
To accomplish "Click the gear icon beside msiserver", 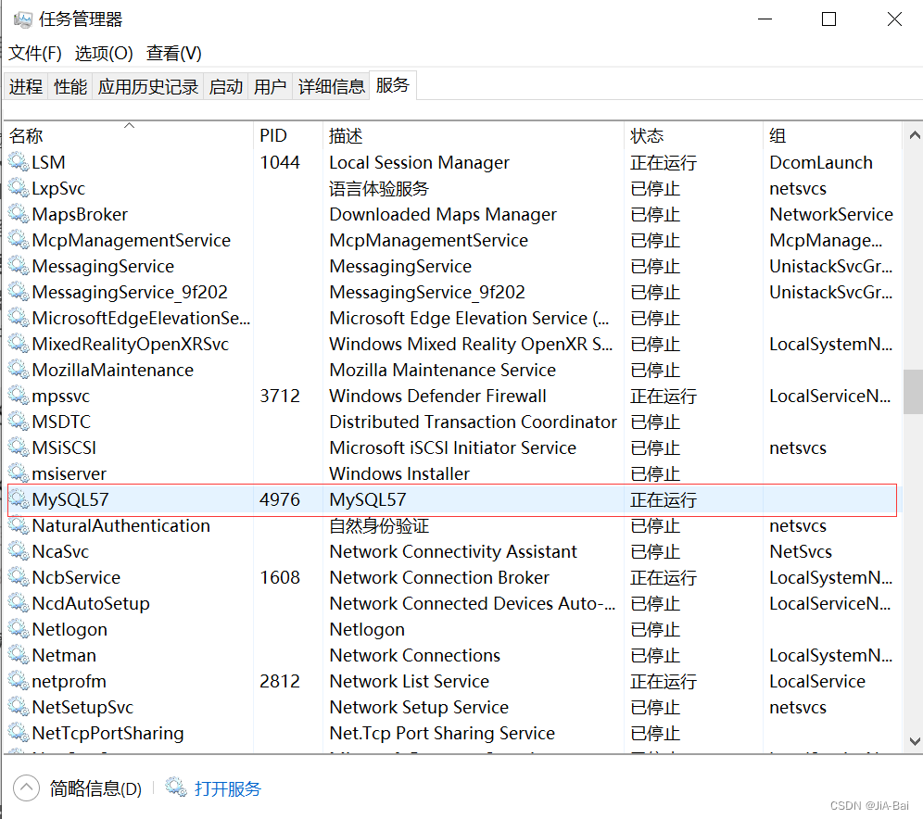I will 19,473.
